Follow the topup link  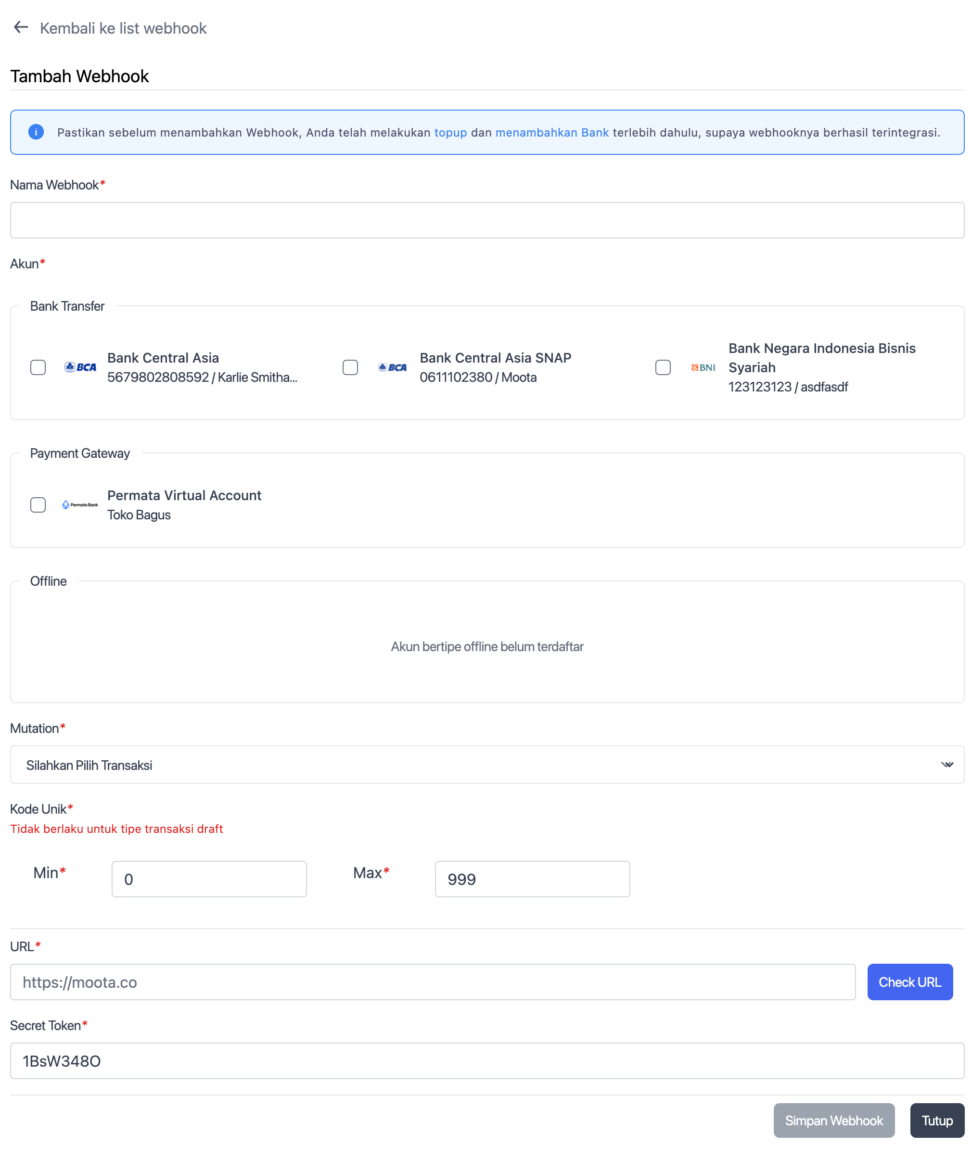tap(450, 132)
